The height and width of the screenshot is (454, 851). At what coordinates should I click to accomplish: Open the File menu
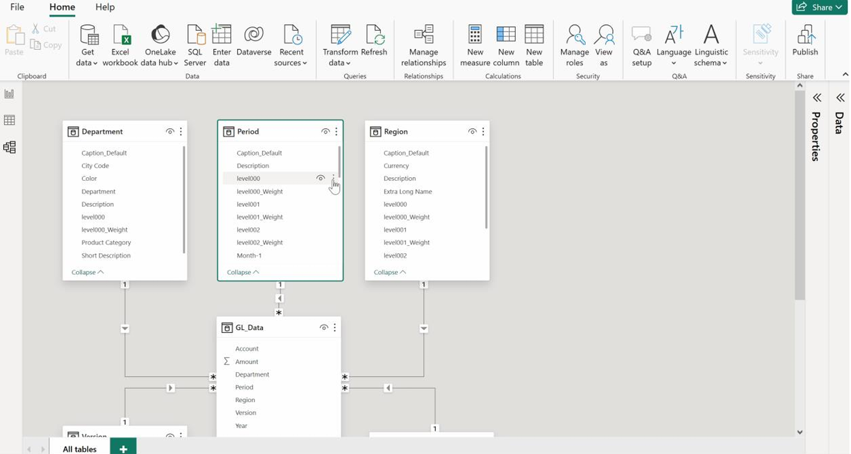click(17, 7)
